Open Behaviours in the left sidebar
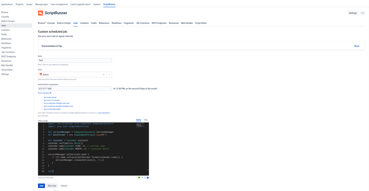This screenshot has height=191, width=369. pyautogui.click(x=6, y=39)
